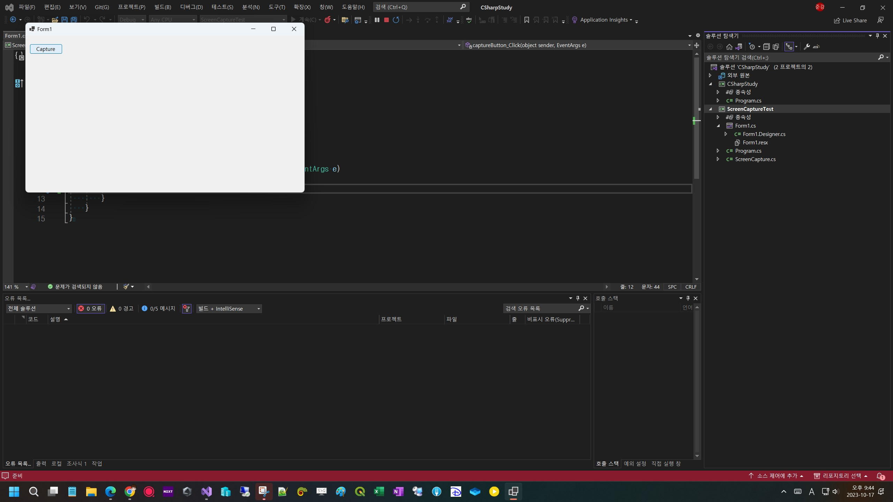Click Solution Explorer home icon
The width and height of the screenshot is (893, 502).
(x=729, y=47)
